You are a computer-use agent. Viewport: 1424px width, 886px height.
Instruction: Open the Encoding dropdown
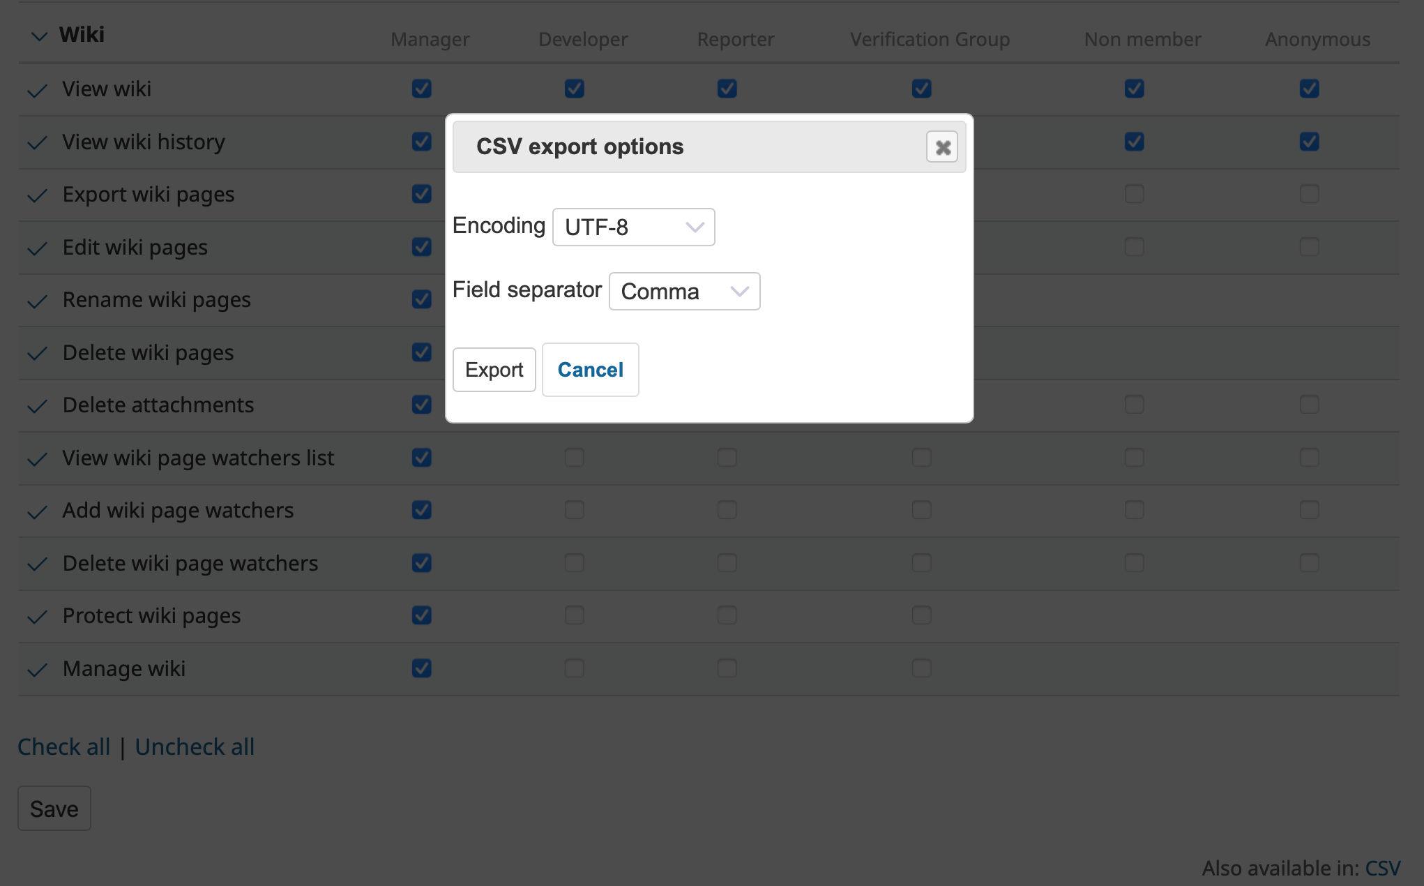click(x=633, y=227)
